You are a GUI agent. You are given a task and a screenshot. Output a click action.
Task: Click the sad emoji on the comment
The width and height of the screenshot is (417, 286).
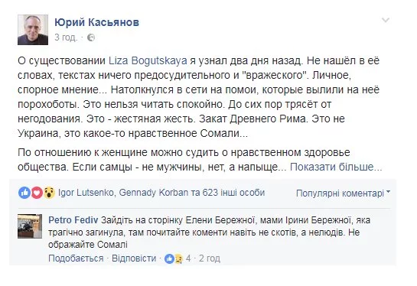(x=178, y=258)
